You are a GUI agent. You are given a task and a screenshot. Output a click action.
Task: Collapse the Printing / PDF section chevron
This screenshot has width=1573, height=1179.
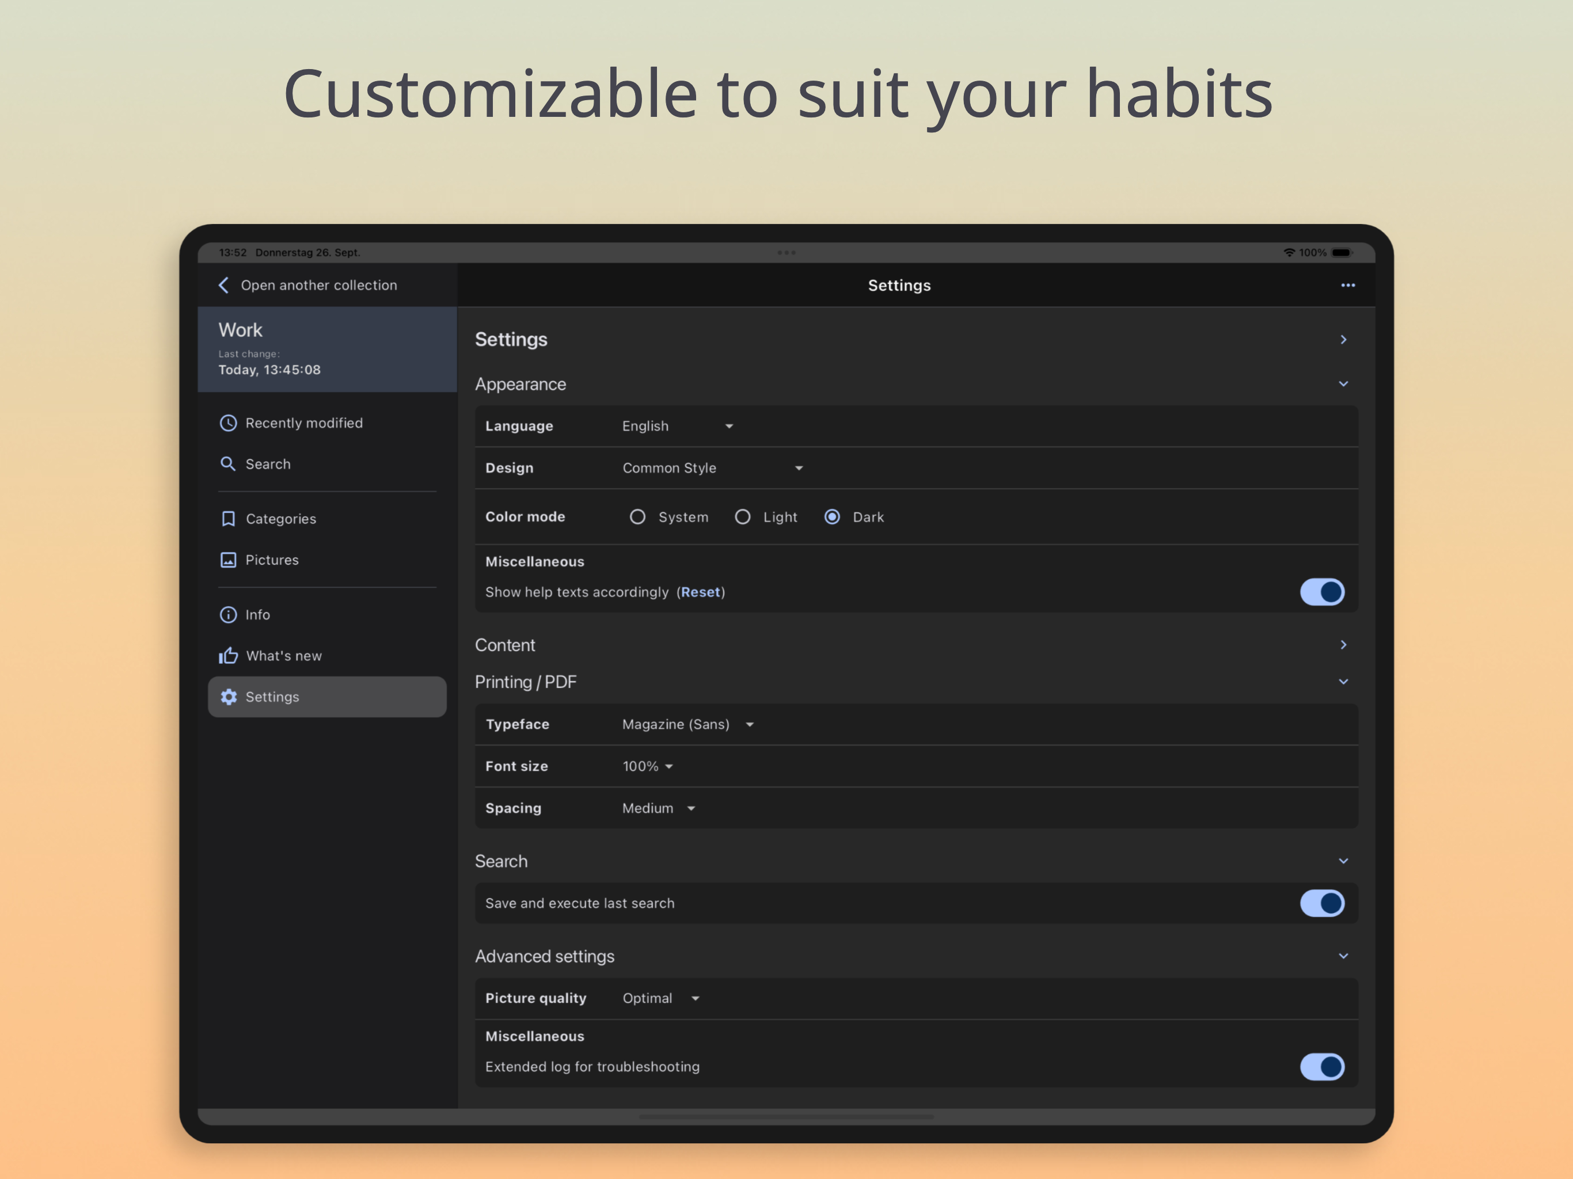point(1343,682)
